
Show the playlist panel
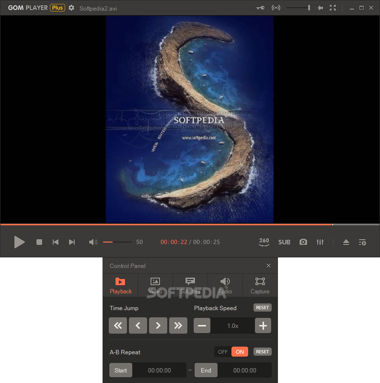[362, 242]
